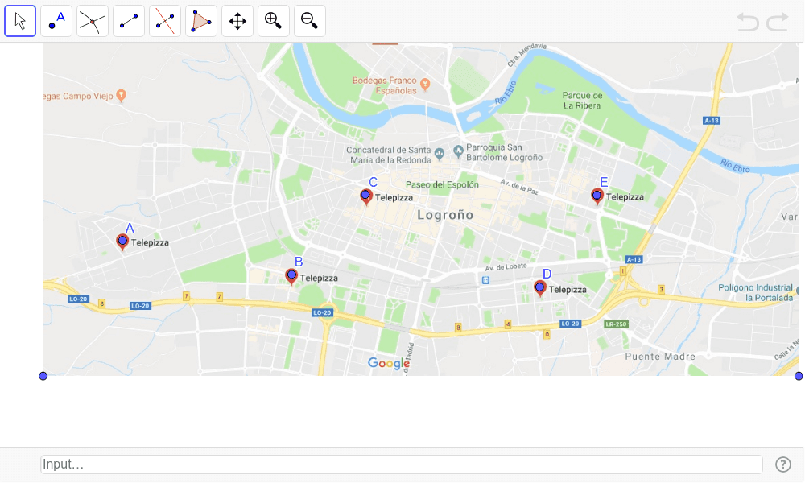This screenshot has height=483, width=805.
Task: Select the Polygon tool
Action: (201, 21)
